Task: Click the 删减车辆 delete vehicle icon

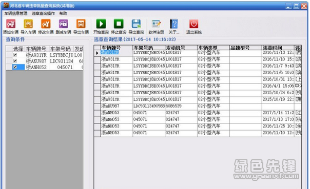Action: pyautogui.click(x=63, y=24)
